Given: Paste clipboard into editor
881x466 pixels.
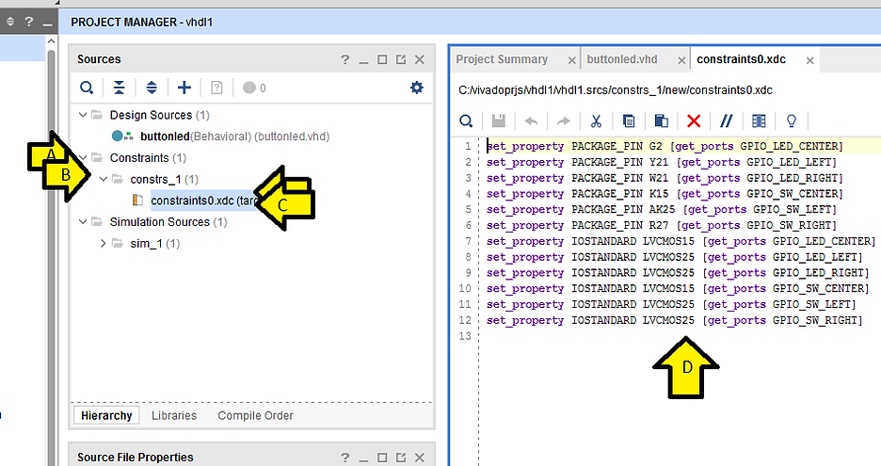Looking at the screenshot, I should coord(662,121).
